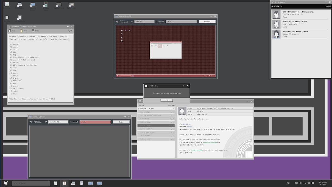Click the red exclamation Notification taskbar icon

click(64, 183)
